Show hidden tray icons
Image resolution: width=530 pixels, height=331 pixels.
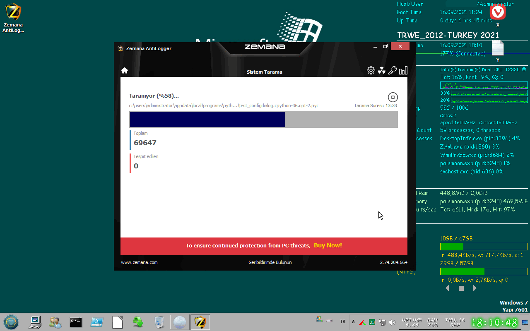click(353, 321)
